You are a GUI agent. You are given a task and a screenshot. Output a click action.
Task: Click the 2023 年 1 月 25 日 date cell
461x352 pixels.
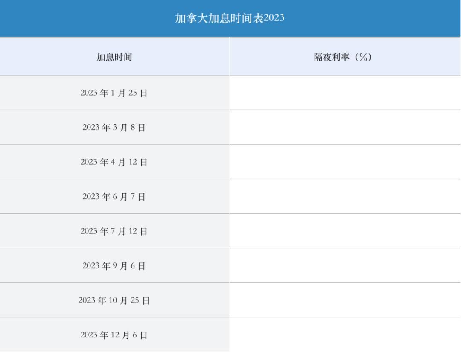pyautogui.click(x=115, y=93)
